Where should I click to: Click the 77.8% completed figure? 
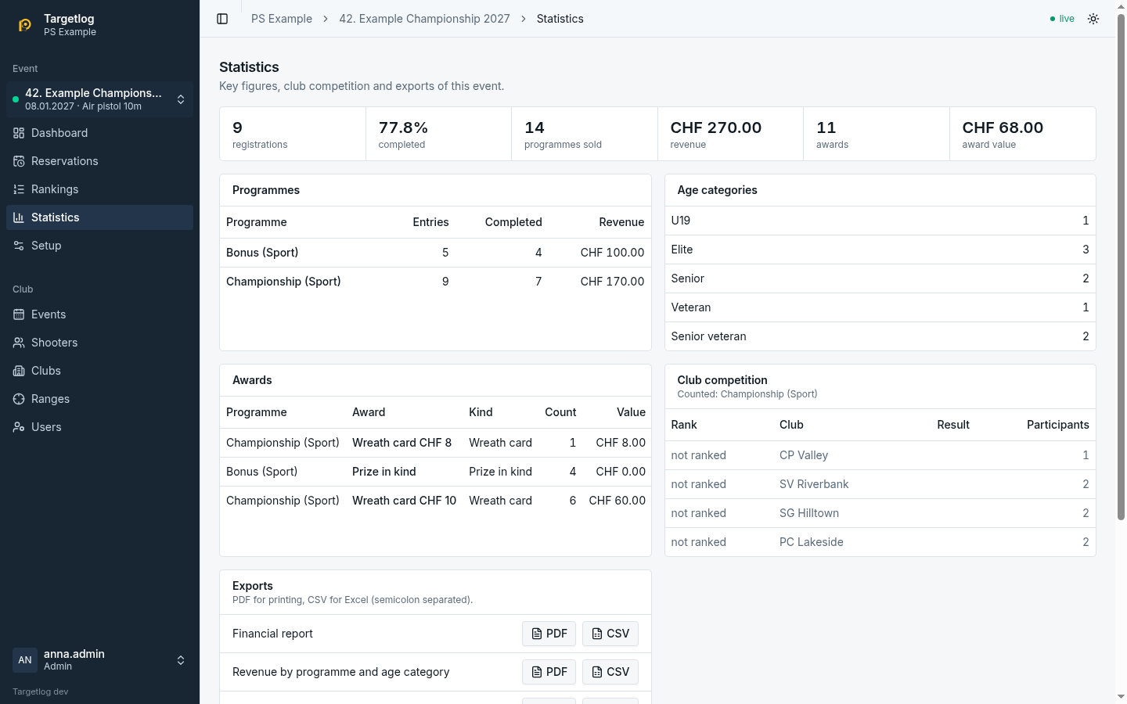point(403,128)
